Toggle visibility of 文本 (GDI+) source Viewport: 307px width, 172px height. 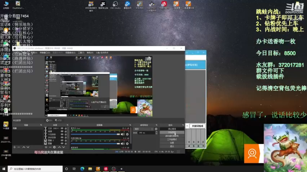point(62,128)
